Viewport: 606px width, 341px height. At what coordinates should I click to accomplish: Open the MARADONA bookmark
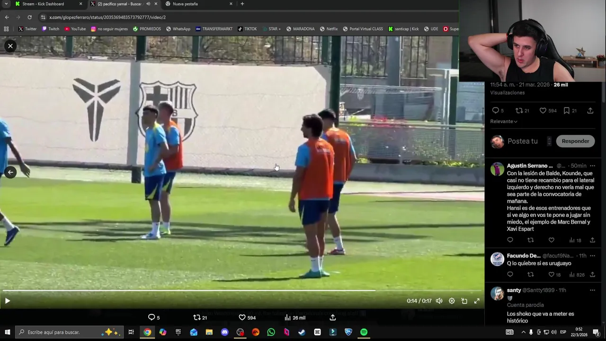tap(300, 29)
